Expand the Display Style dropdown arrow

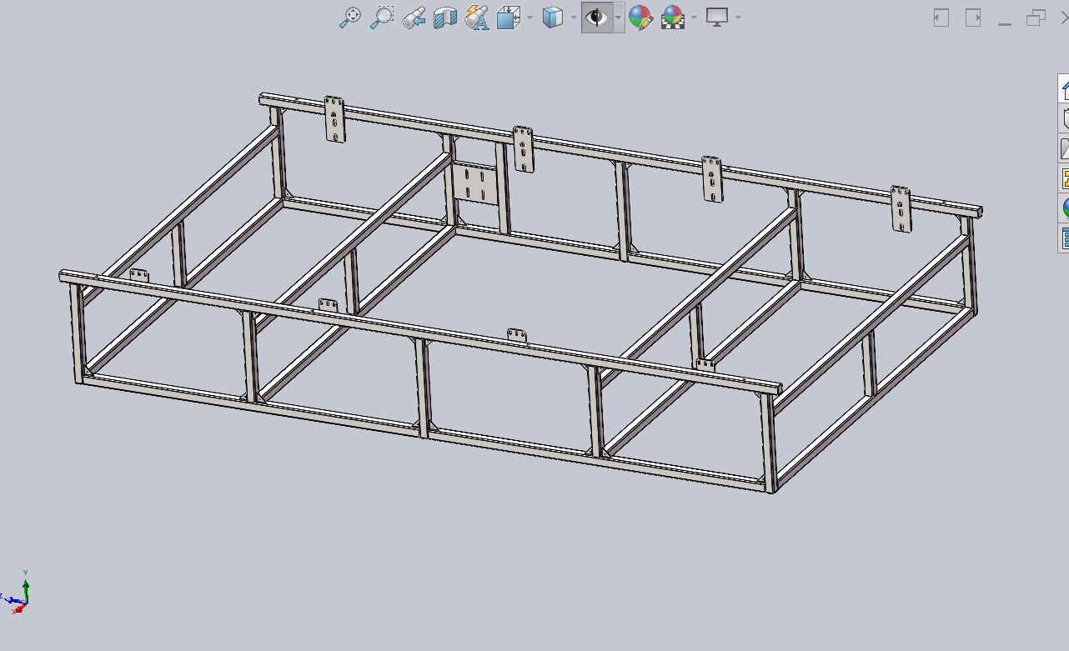click(574, 18)
